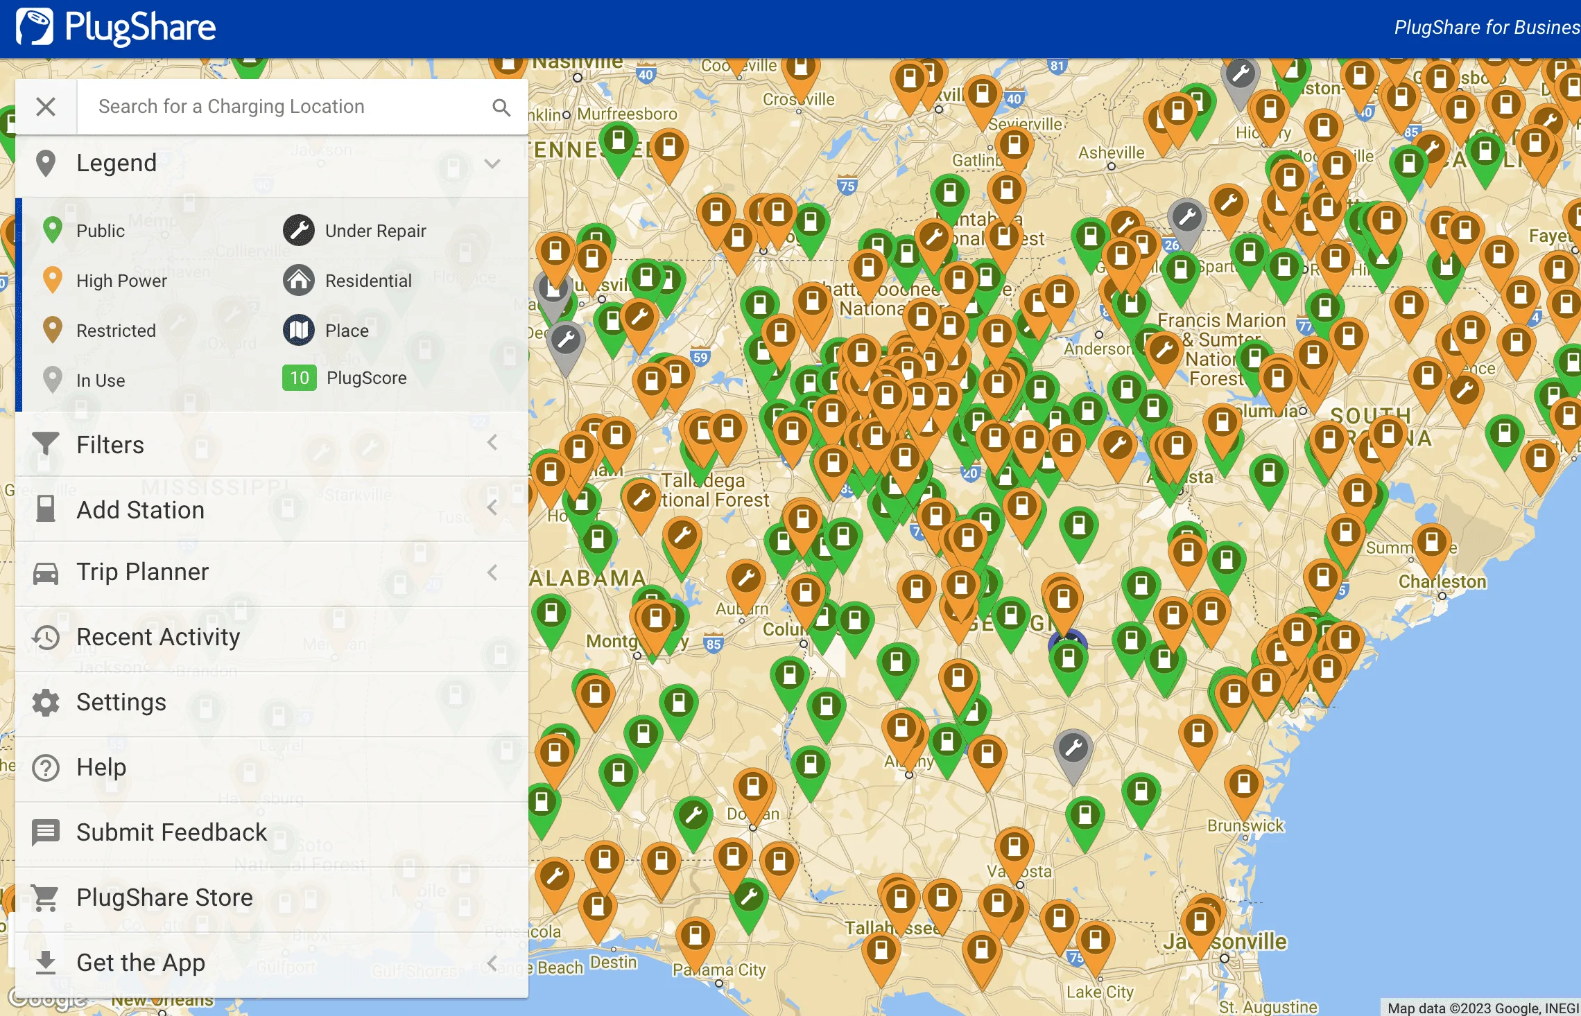Click the Public legend label
This screenshot has height=1016, width=1581.
[x=101, y=231]
